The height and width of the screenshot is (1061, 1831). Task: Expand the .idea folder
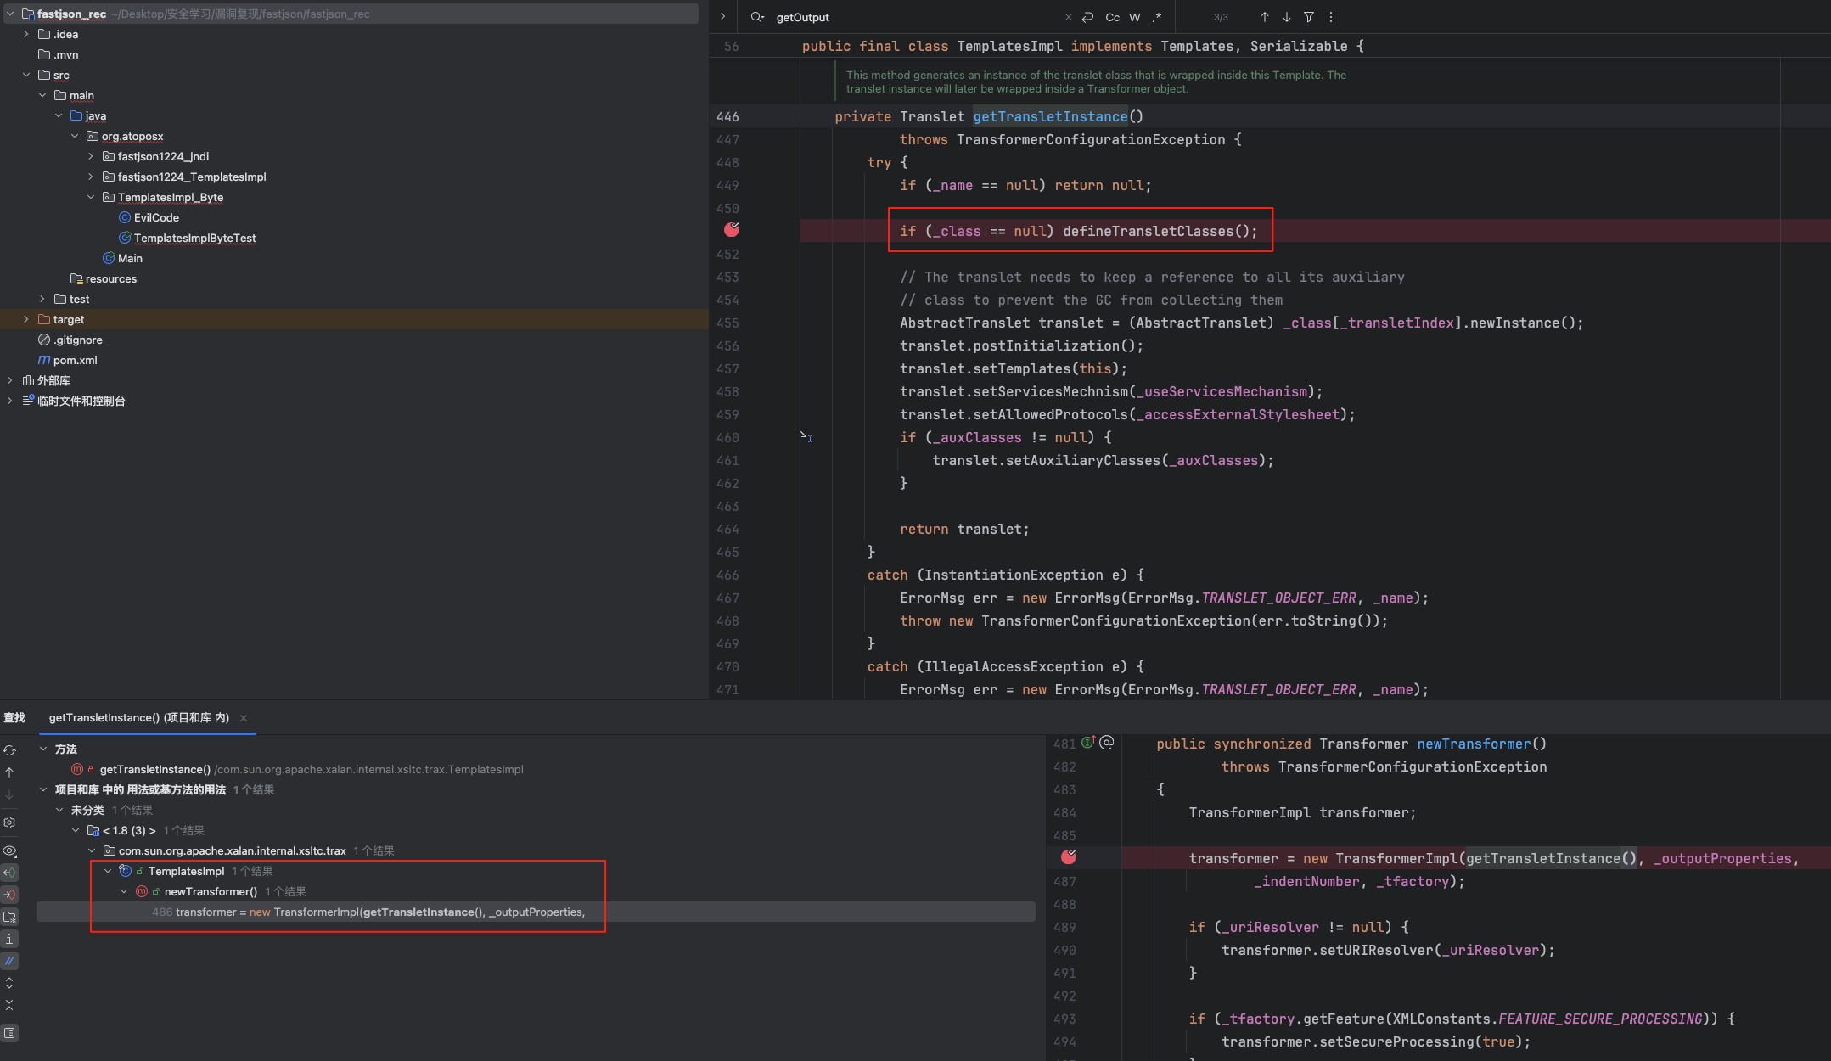tap(26, 34)
